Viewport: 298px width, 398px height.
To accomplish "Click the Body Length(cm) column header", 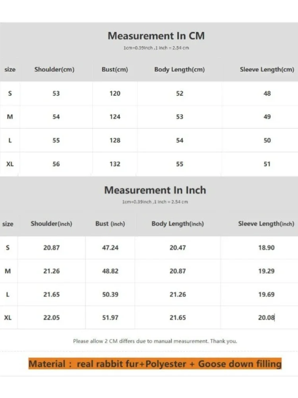I will [180, 70].
